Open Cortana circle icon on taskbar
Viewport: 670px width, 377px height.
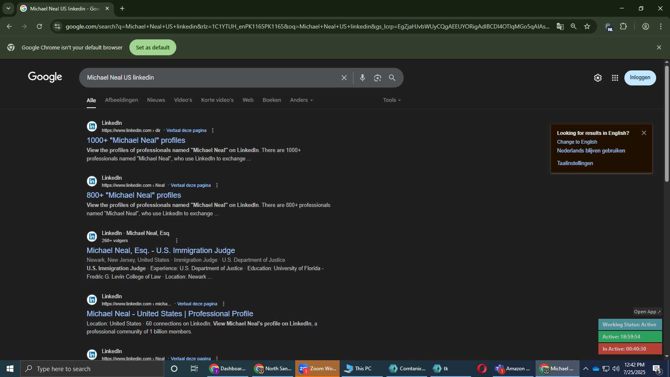pyautogui.click(x=174, y=369)
